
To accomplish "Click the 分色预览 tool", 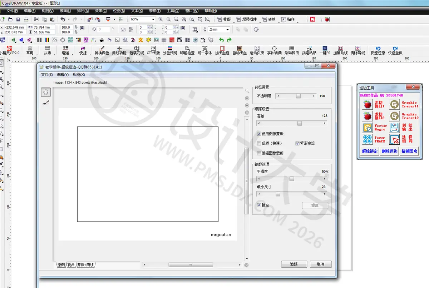I will click(x=170, y=50).
